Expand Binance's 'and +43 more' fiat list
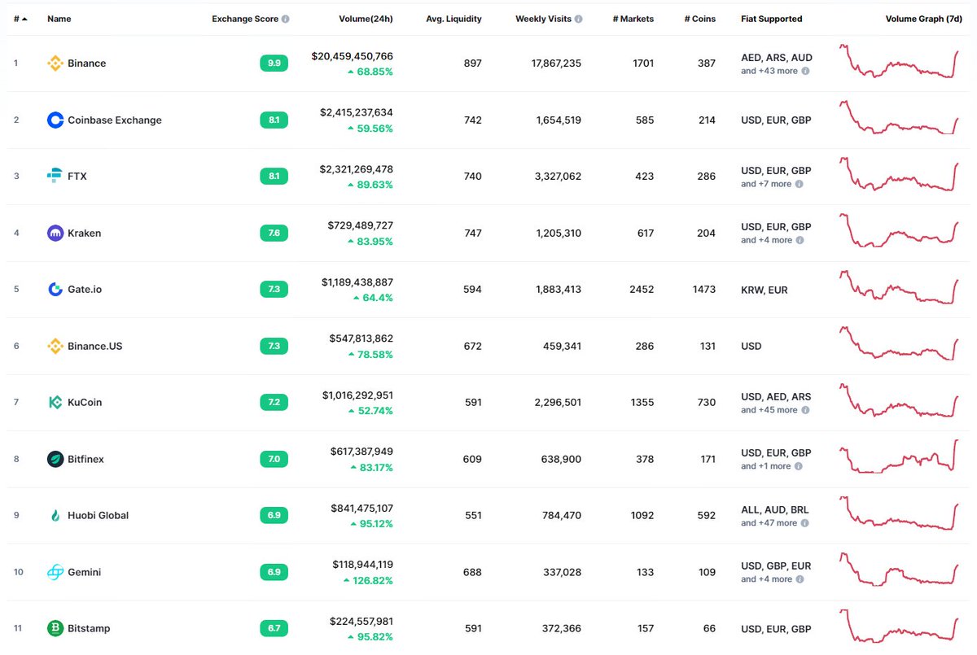Screen dimensions: 977x655 click(x=769, y=72)
